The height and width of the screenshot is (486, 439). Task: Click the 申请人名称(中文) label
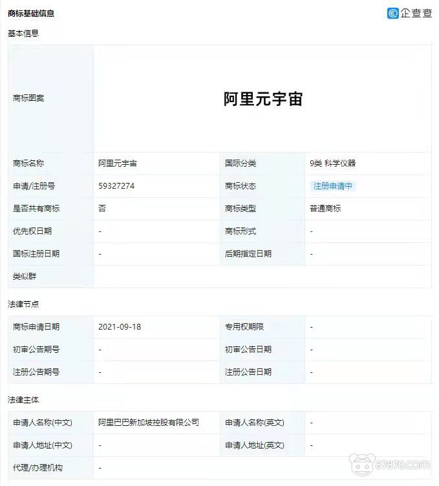pyautogui.click(x=43, y=423)
